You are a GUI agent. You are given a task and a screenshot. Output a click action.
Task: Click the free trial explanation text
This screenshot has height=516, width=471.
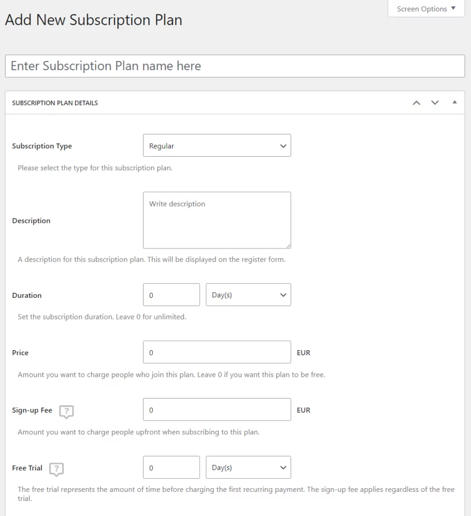[x=236, y=494]
